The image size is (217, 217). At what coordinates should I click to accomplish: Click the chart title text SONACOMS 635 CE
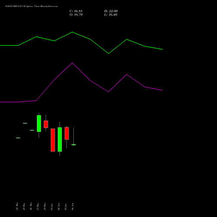tap(15, 7)
